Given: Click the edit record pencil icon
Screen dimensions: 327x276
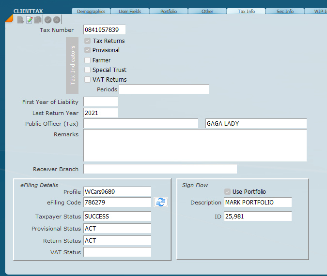Looking at the screenshot, I should click(29, 20).
